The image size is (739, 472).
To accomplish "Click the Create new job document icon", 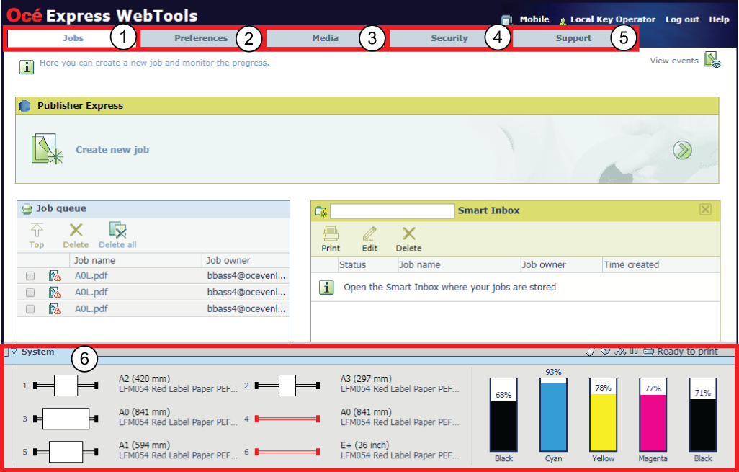I will (47, 149).
